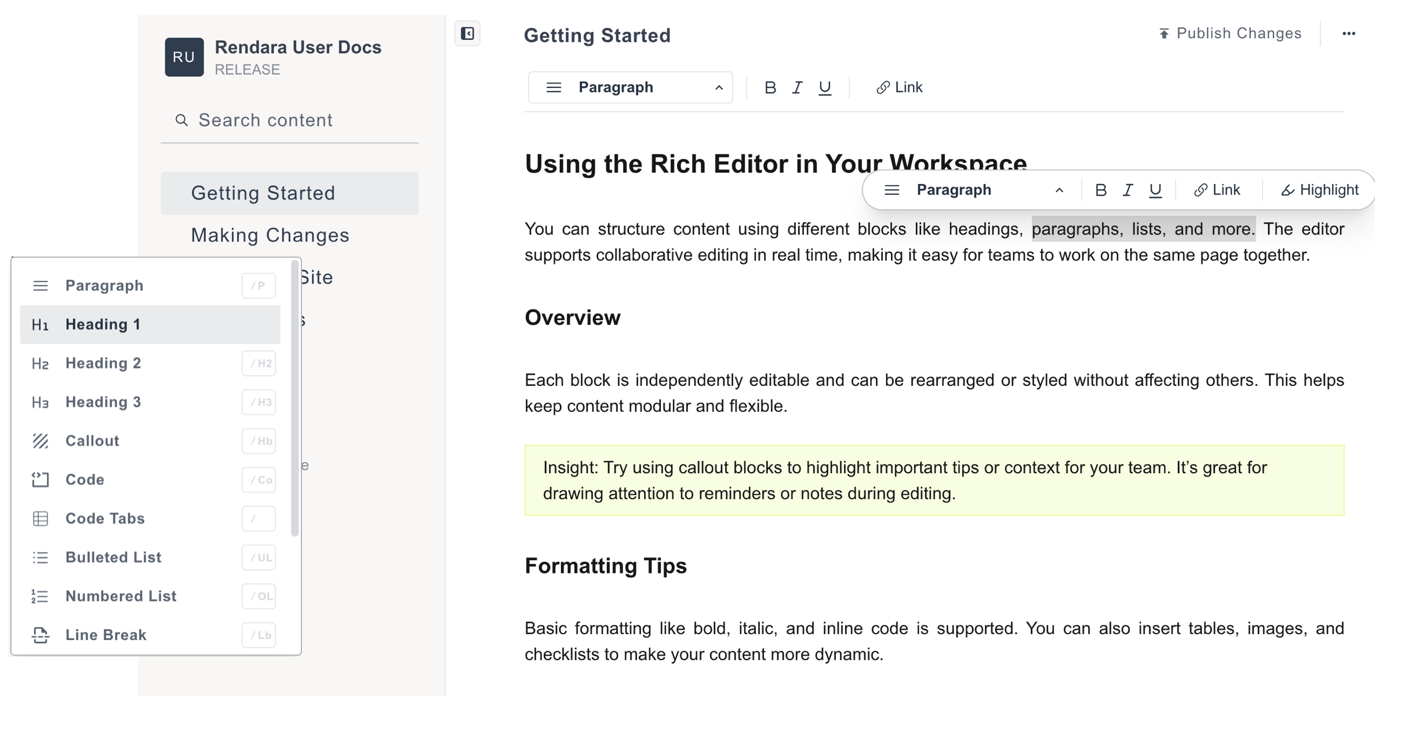Insert a Link from the floating toolbar

pyautogui.click(x=1217, y=189)
